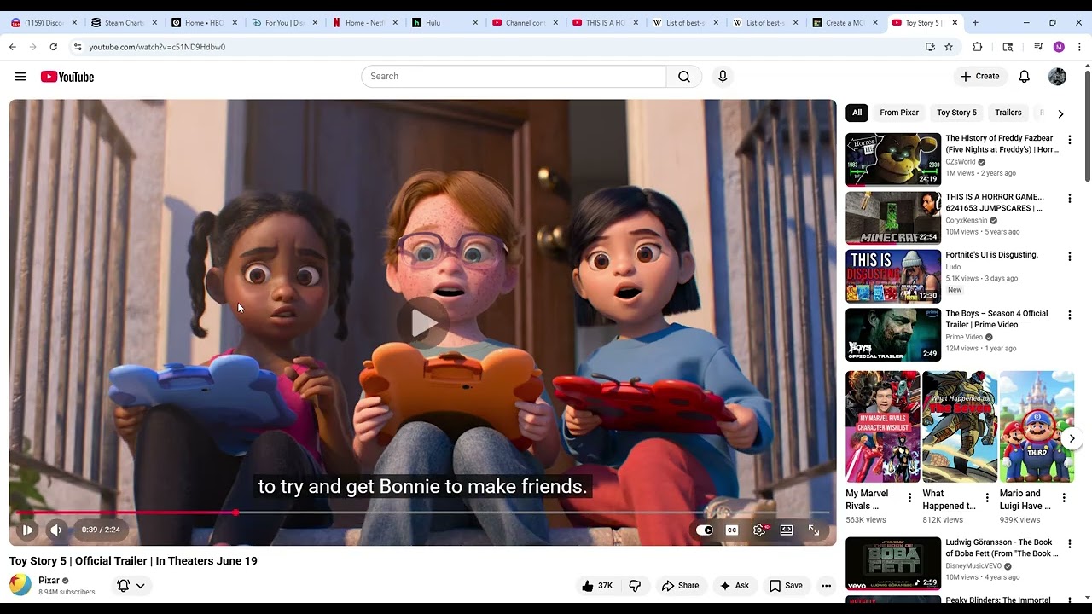Click the search magnifier button

pyautogui.click(x=684, y=77)
